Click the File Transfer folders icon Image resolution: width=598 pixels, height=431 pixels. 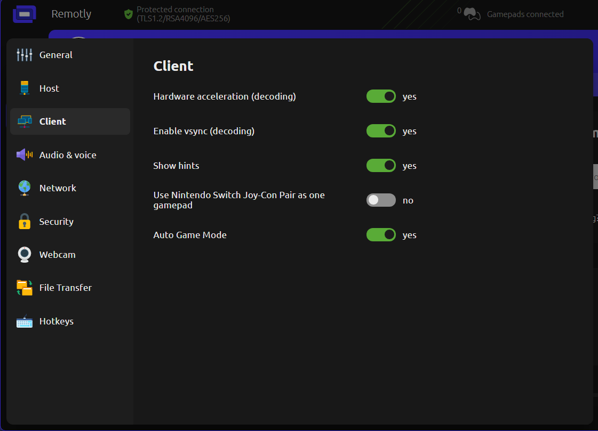(x=25, y=288)
